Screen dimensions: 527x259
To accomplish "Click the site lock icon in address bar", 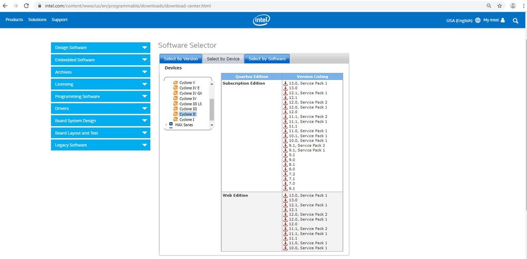I will point(40,6).
